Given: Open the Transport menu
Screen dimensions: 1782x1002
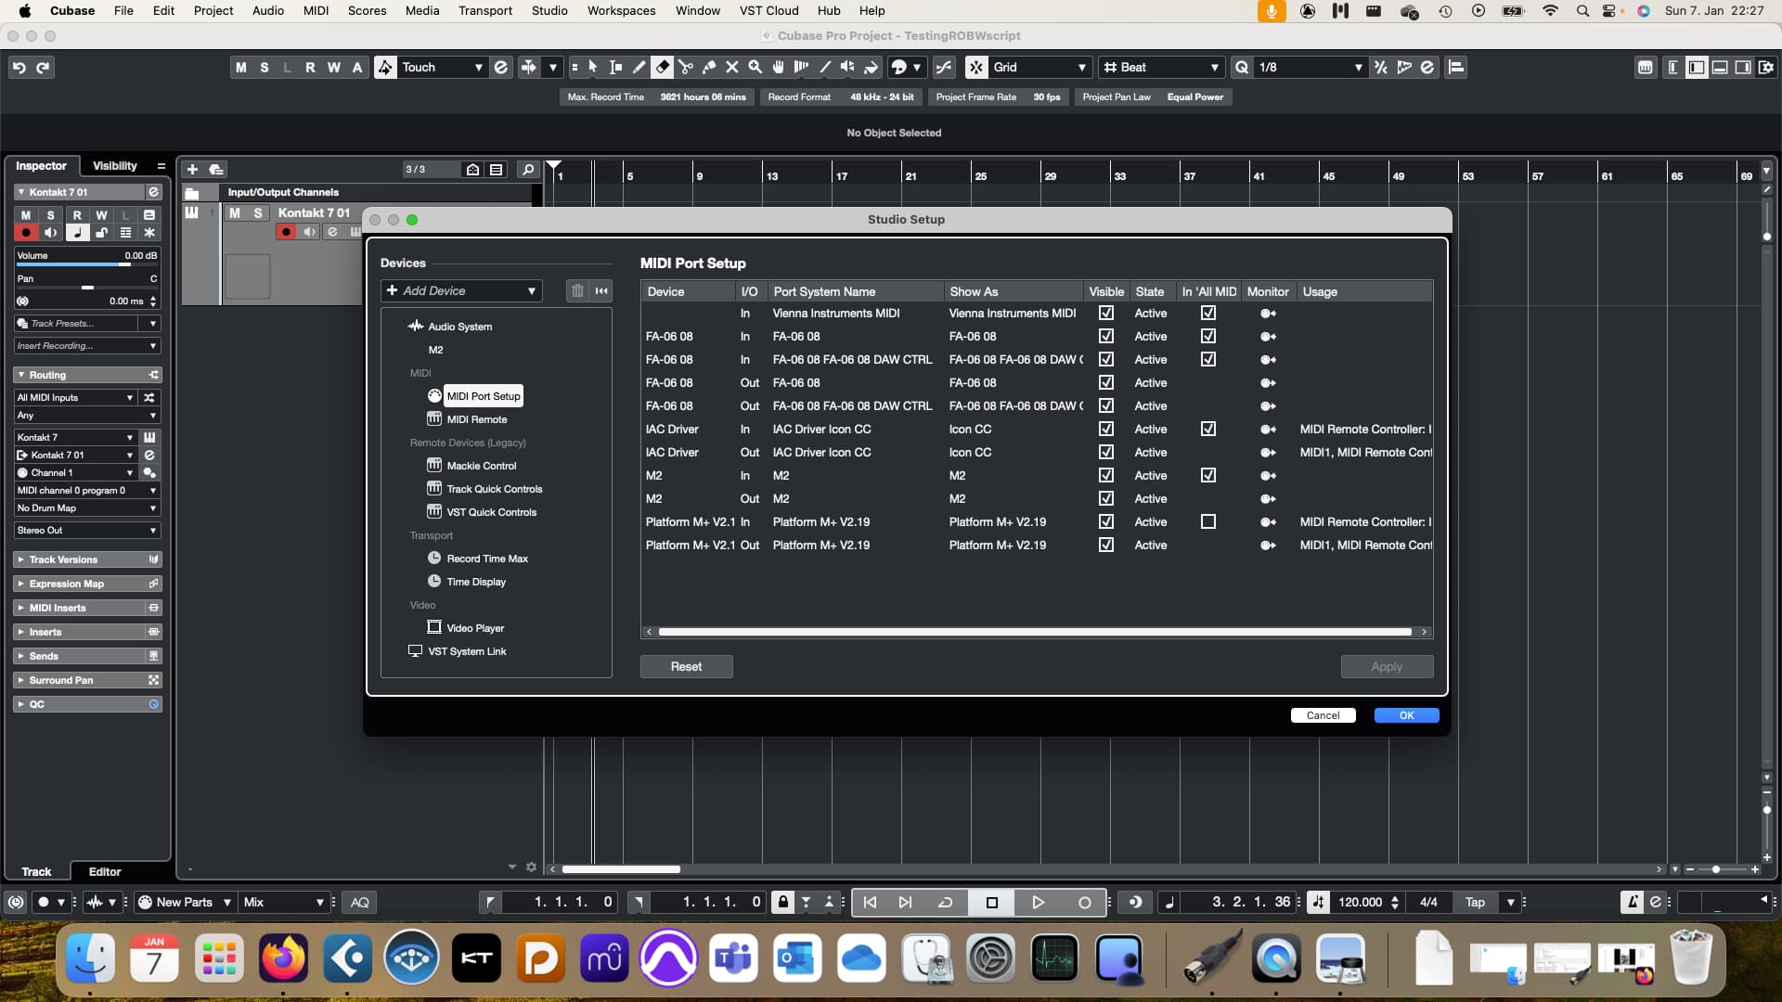Looking at the screenshot, I should pos(484,10).
